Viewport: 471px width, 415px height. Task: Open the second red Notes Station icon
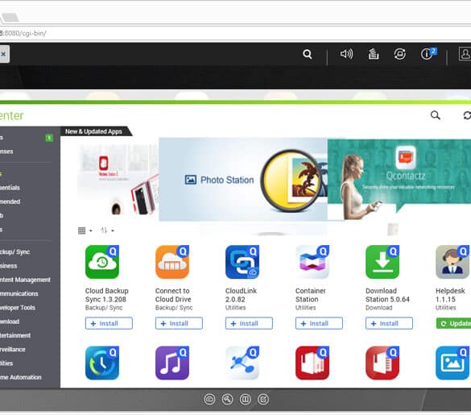382,363
